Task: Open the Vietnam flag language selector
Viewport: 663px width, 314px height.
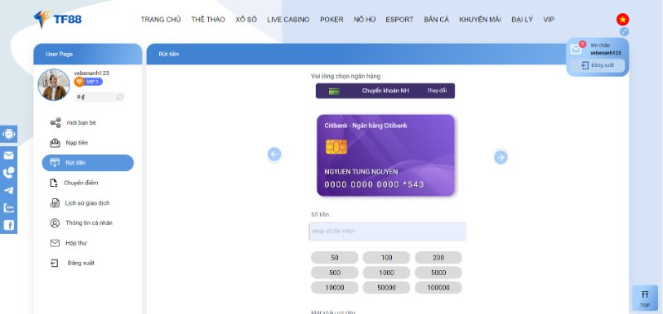Action: coord(622,19)
